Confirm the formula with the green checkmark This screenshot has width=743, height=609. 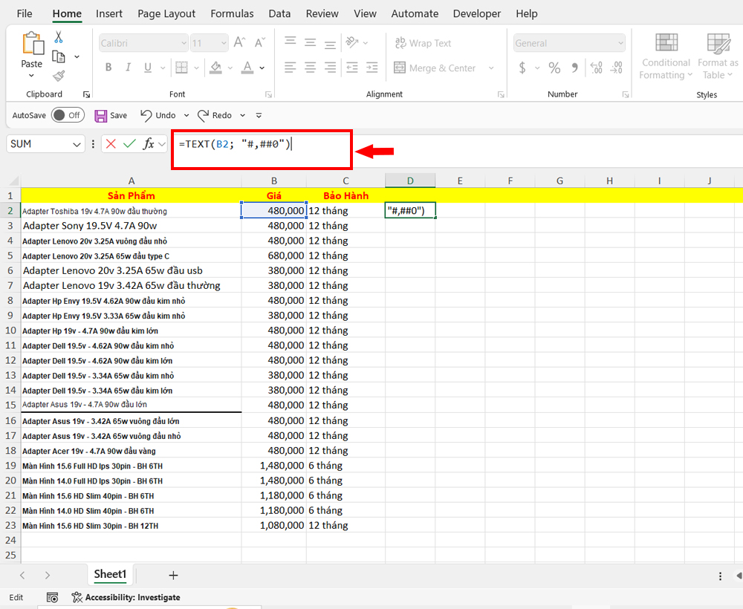(x=129, y=144)
